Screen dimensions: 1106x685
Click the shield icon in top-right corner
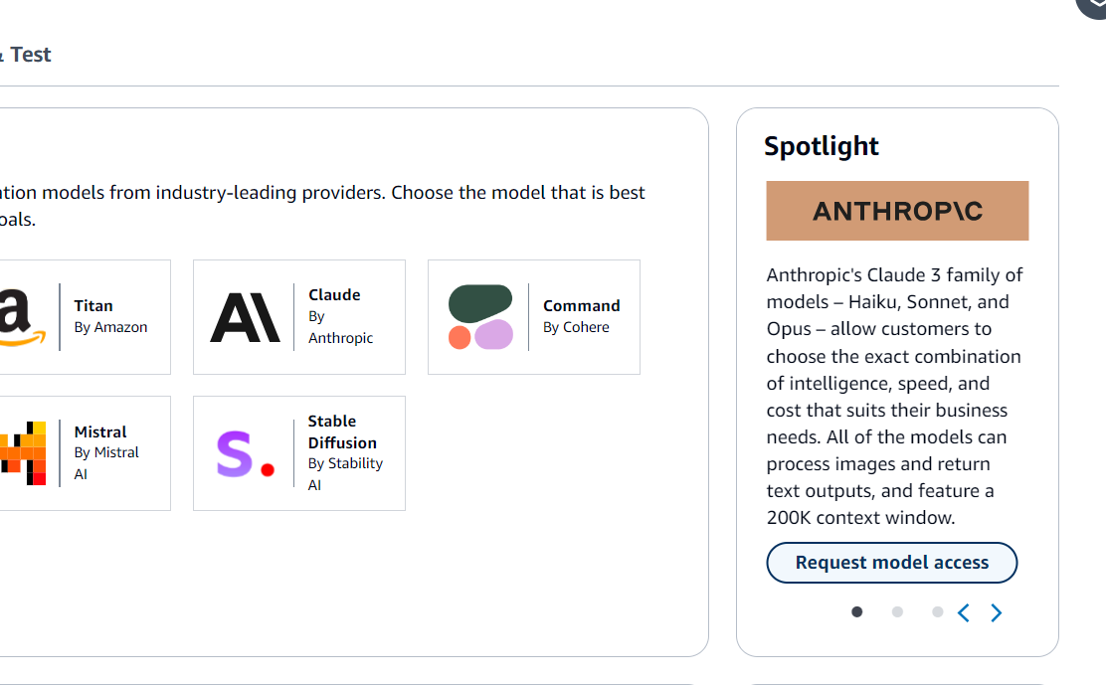(1092, 6)
